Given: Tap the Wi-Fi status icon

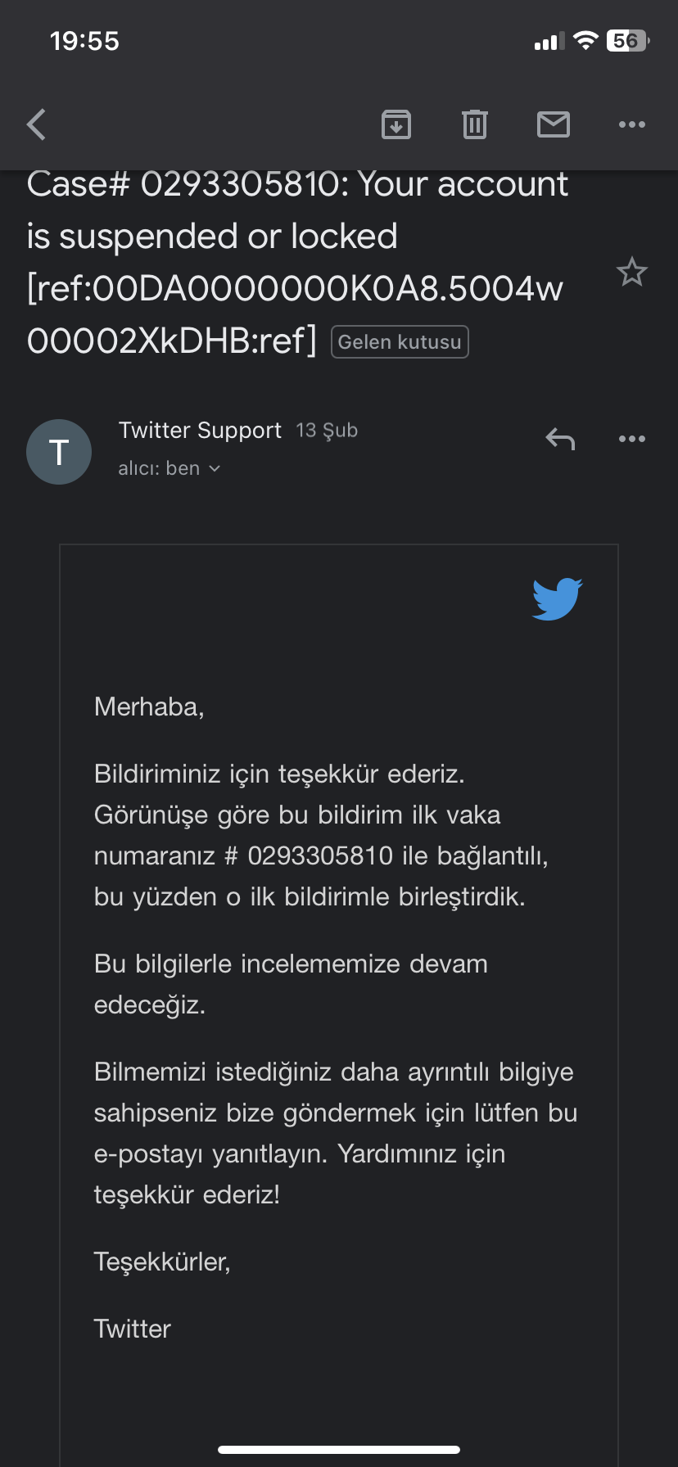Looking at the screenshot, I should click(x=585, y=41).
